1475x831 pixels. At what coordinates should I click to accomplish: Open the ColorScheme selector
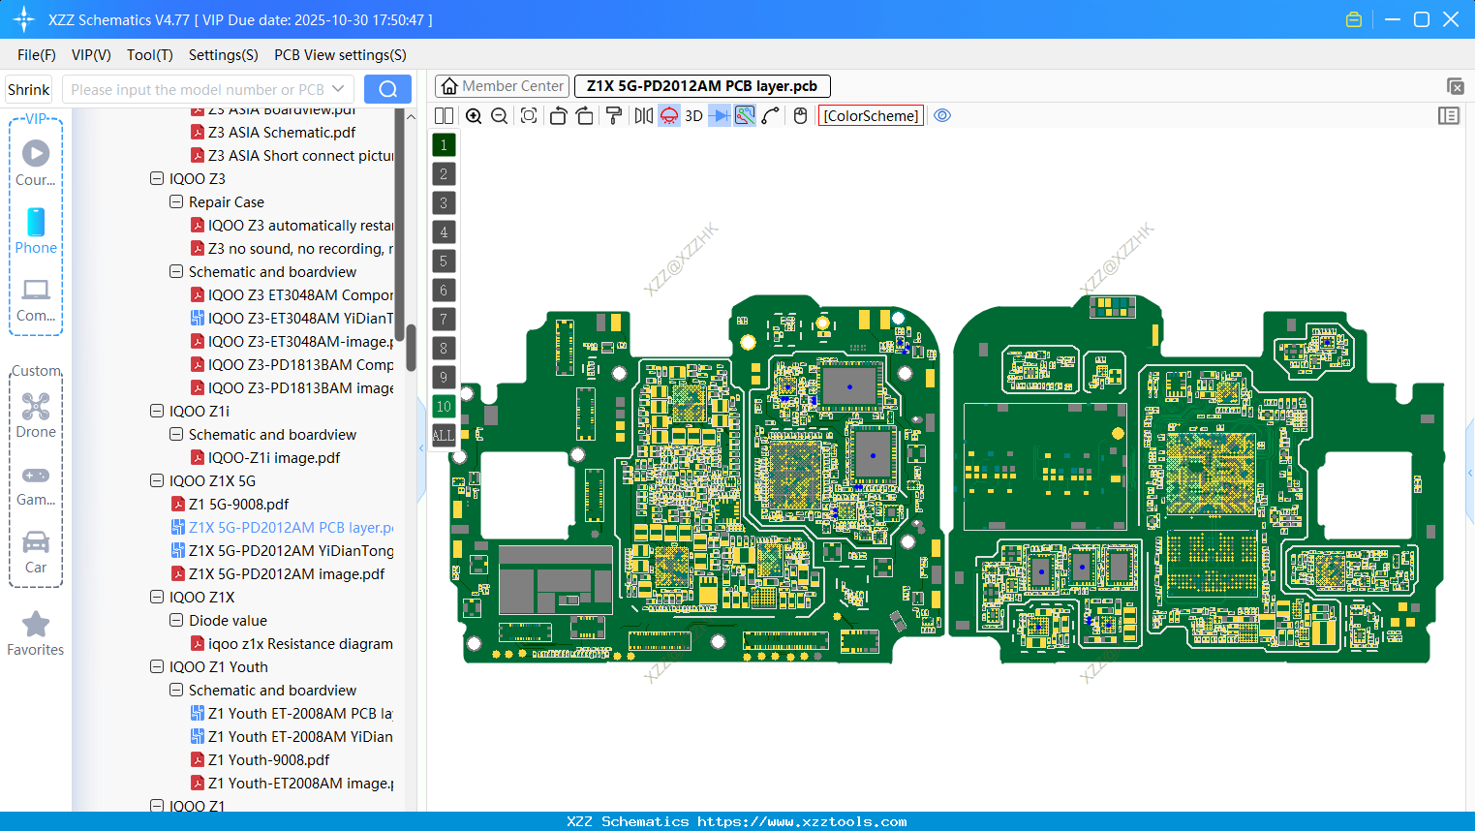(x=870, y=115)
